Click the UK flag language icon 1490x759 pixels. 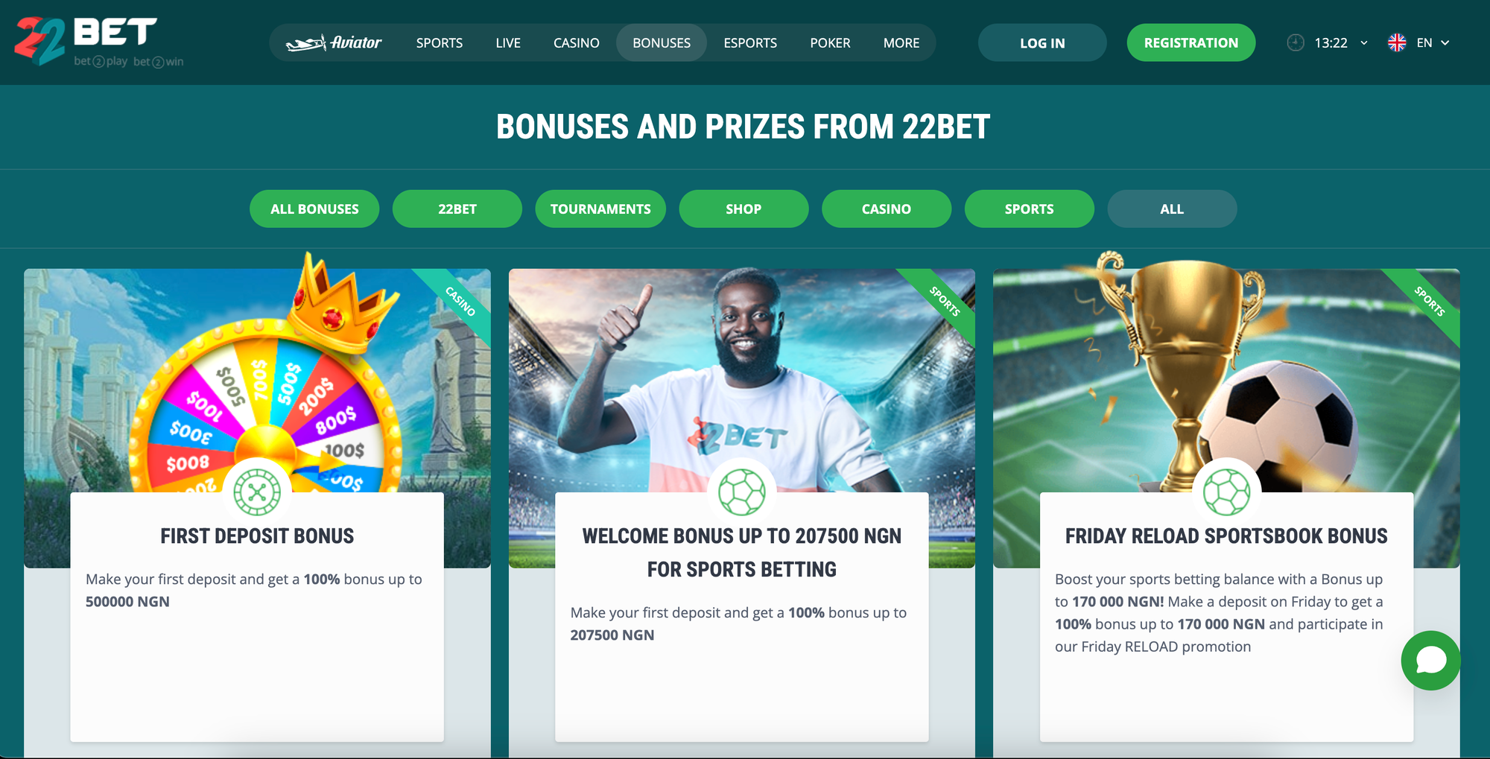(1397, 42)
